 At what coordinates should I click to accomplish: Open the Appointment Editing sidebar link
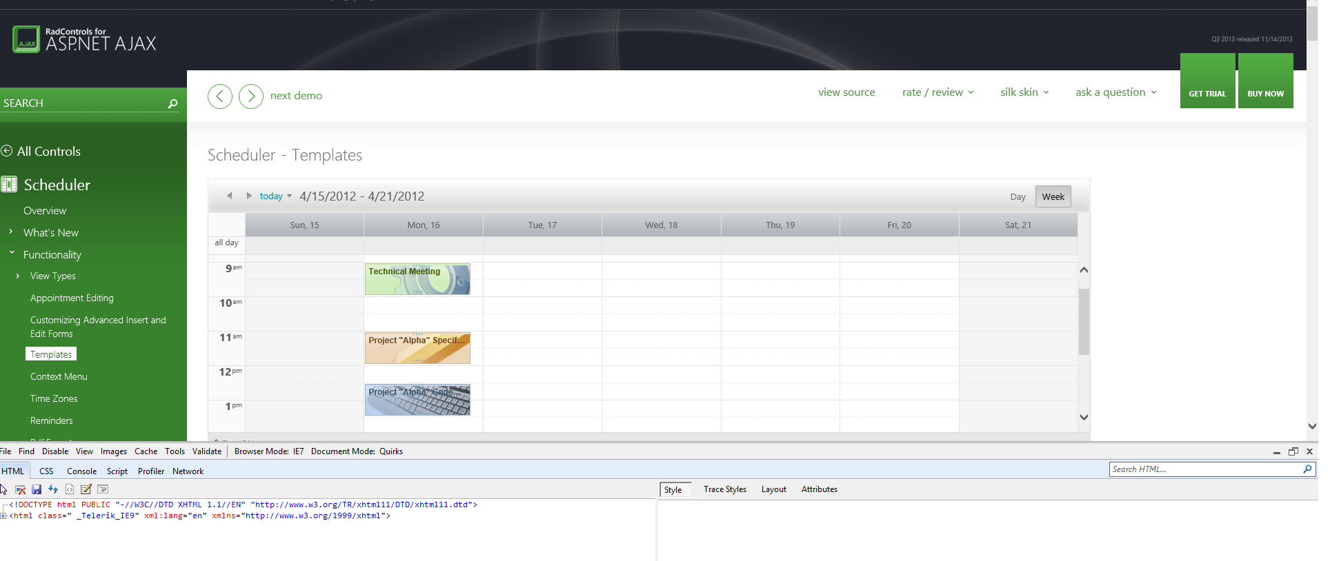pos(72,298)
